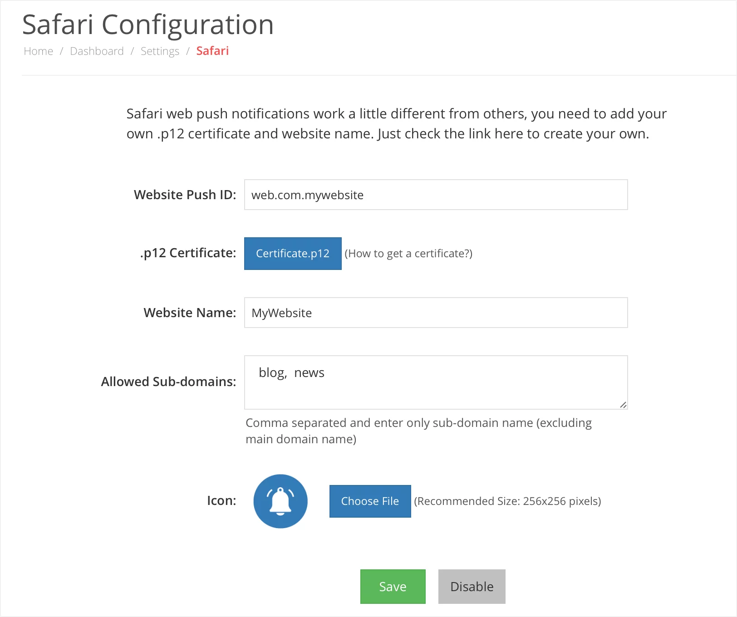Navigate to the Settings breadcrumb
737x617 pixels.
pos(160,51)
